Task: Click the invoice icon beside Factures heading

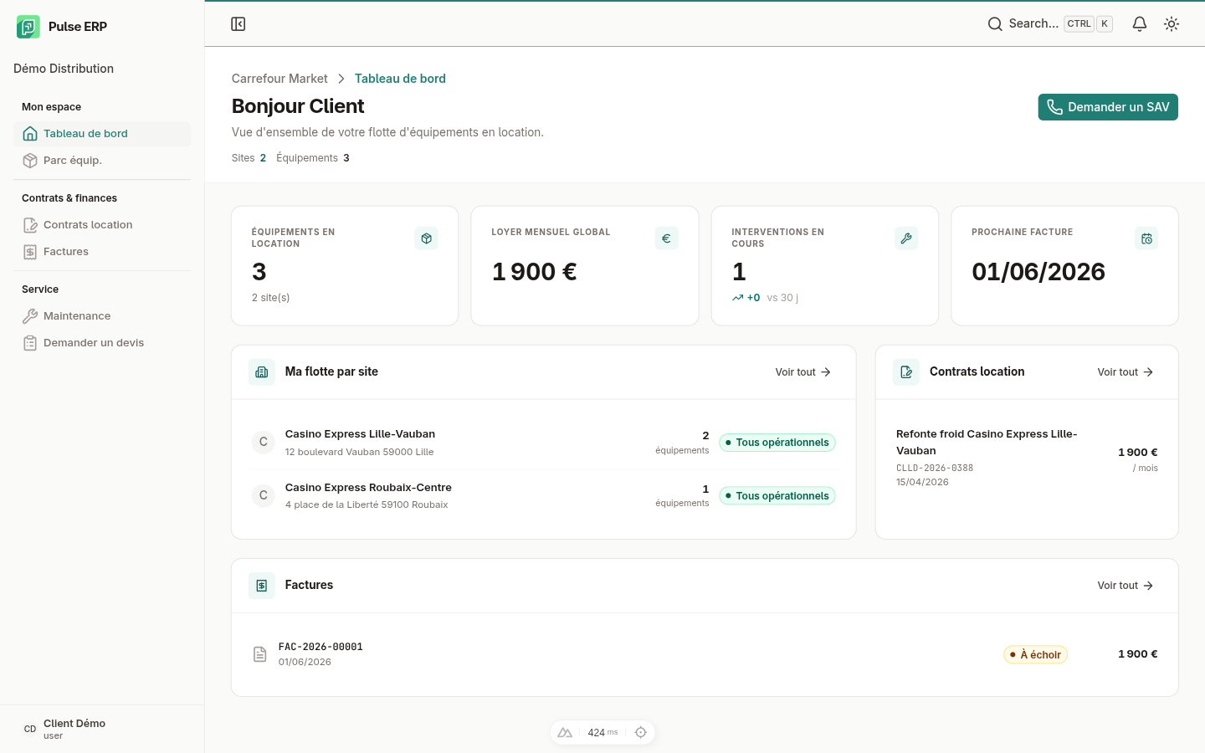Action: click(262, 586)
